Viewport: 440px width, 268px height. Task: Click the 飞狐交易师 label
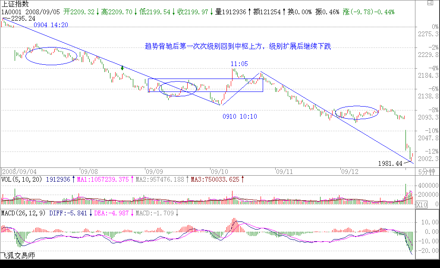tap(18, 255)
